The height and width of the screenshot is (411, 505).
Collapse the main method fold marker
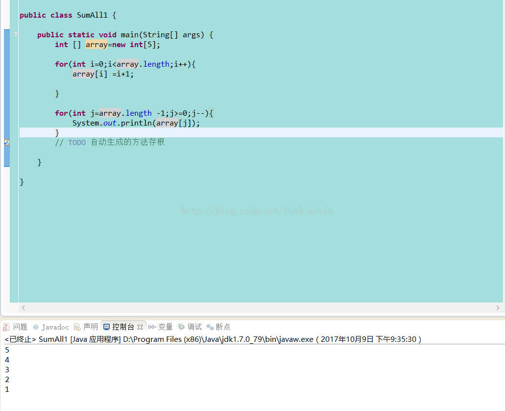point(16,34)
